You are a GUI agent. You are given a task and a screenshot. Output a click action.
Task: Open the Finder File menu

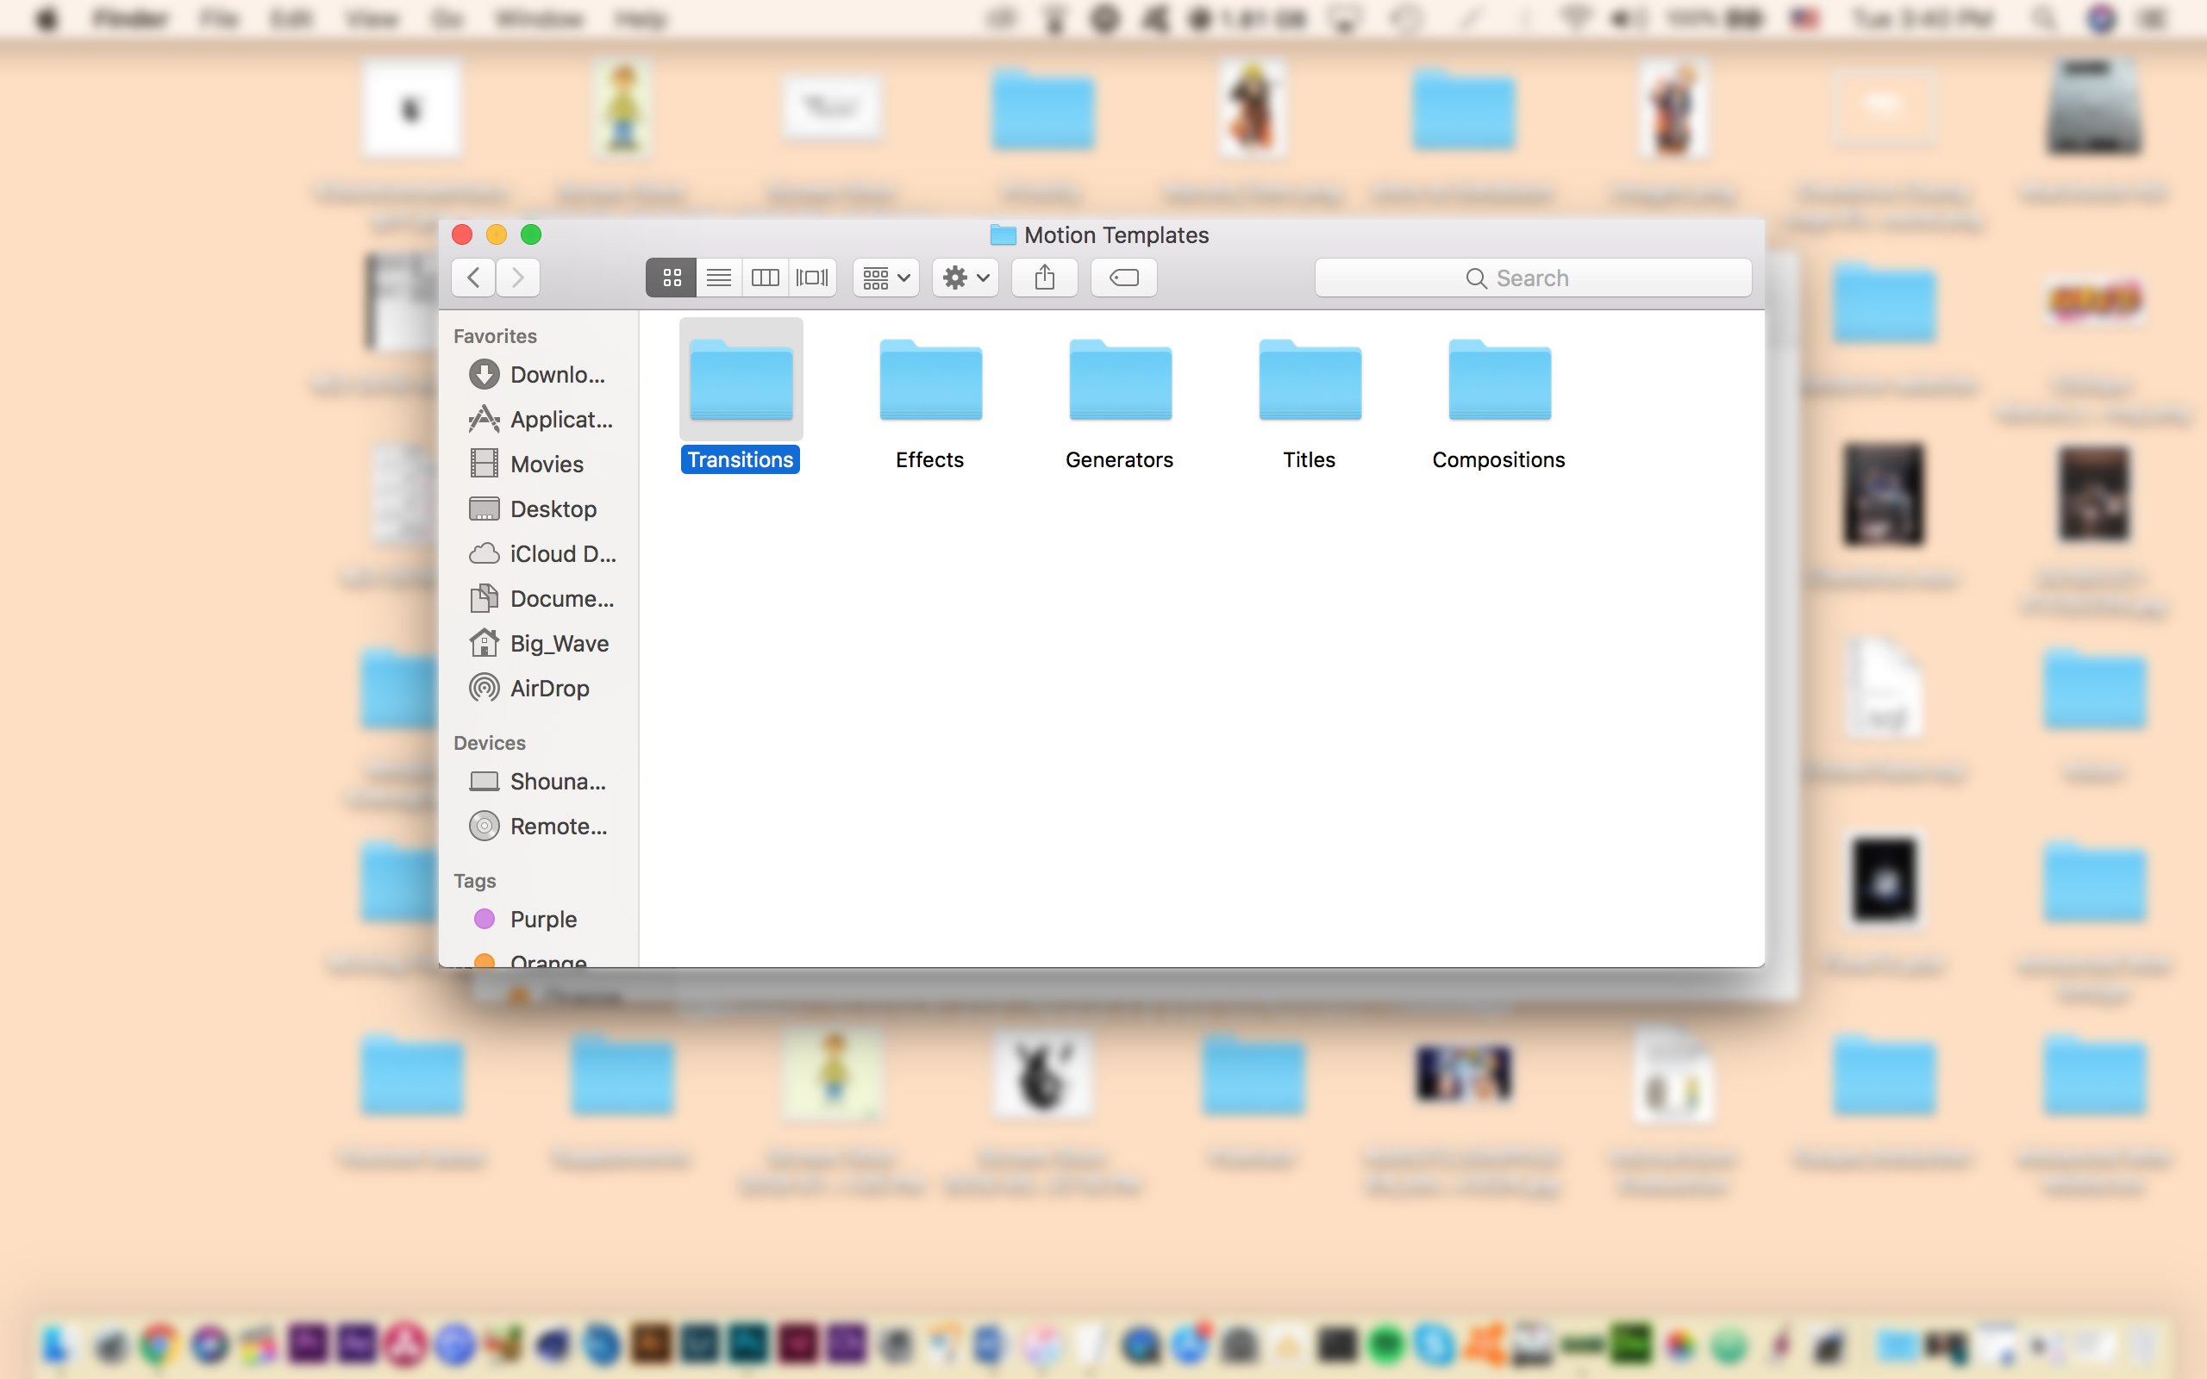click(217, 18)
